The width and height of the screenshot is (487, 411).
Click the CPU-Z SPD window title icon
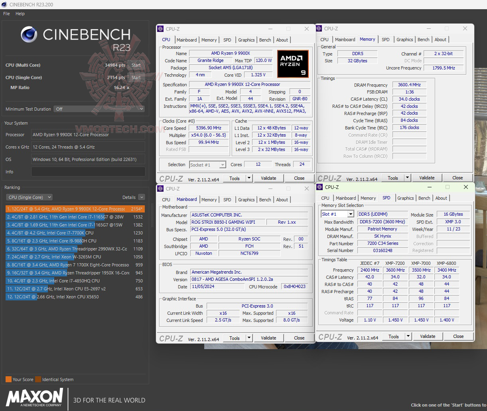tap(319, 187)
